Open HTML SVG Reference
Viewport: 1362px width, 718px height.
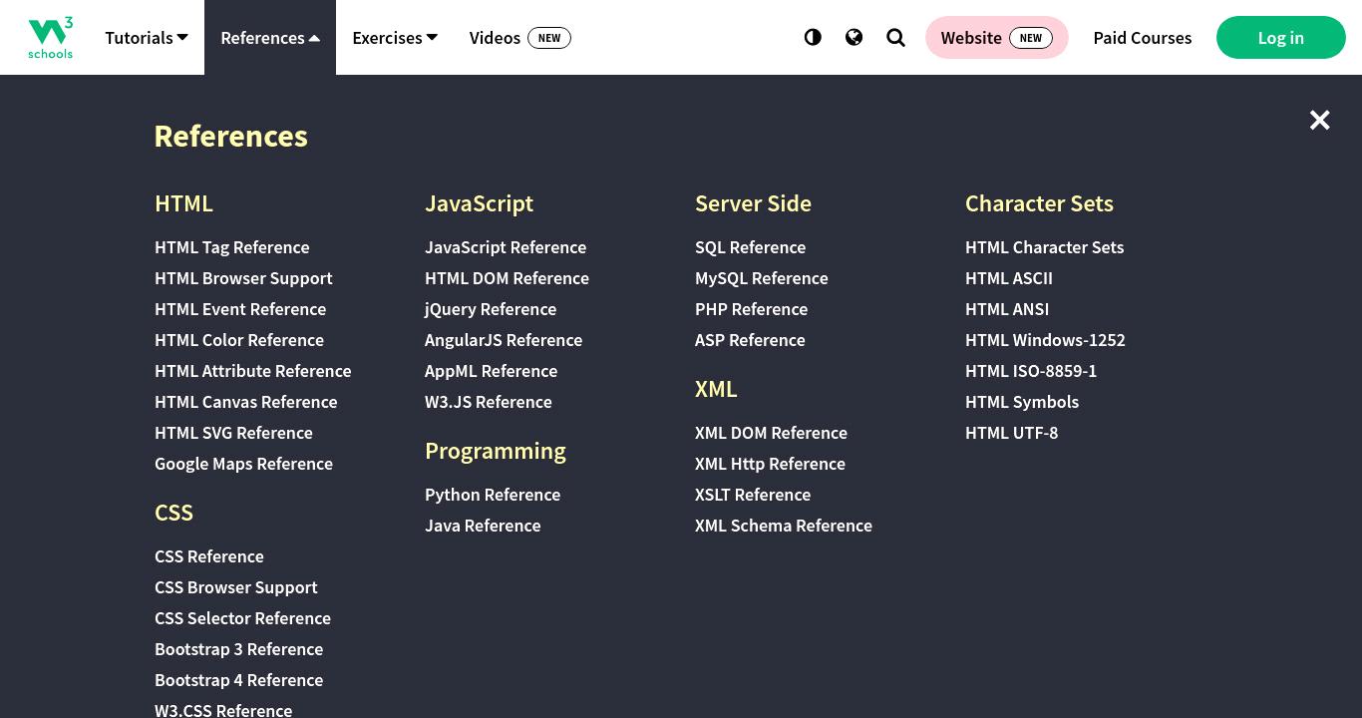[x=233, y=433]
